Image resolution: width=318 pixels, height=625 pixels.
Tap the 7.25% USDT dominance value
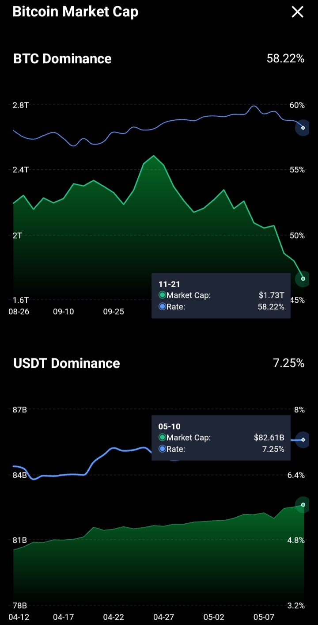[288, 363]
